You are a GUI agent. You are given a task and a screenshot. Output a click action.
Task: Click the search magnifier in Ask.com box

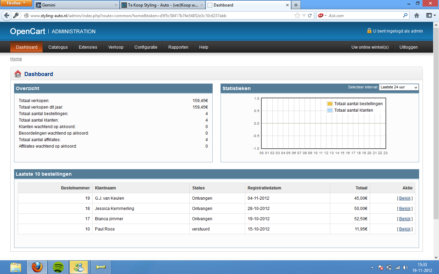[405, 15]
